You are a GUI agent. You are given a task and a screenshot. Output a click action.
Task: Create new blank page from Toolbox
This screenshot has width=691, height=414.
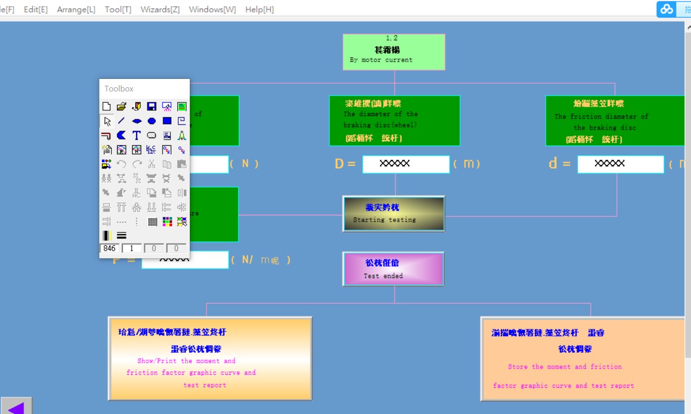click(107, 107)
